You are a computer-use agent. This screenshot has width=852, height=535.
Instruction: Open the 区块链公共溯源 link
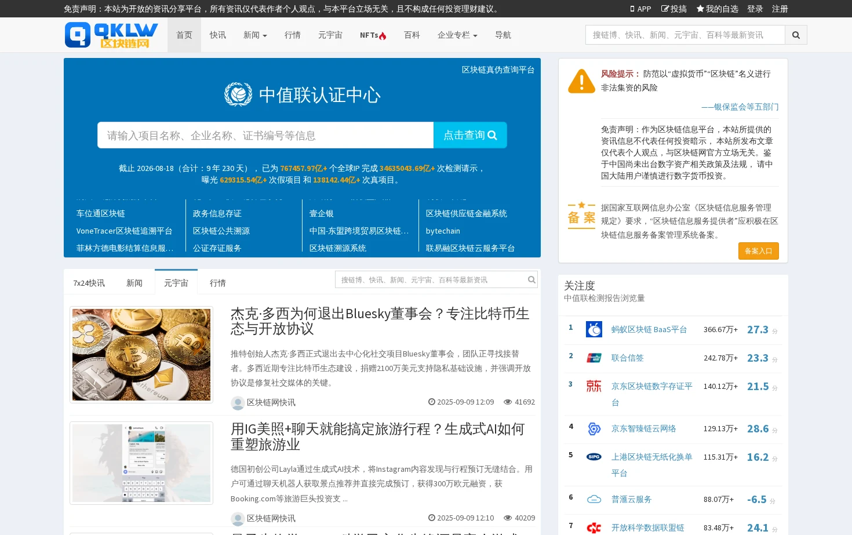(221, 231)
